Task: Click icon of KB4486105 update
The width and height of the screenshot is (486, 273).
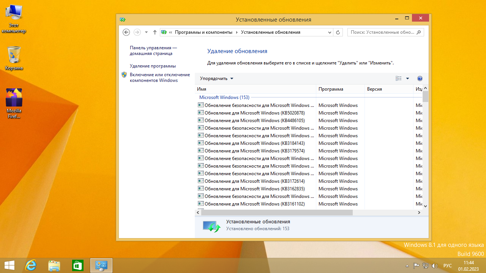Action: (x=201, y=120)
